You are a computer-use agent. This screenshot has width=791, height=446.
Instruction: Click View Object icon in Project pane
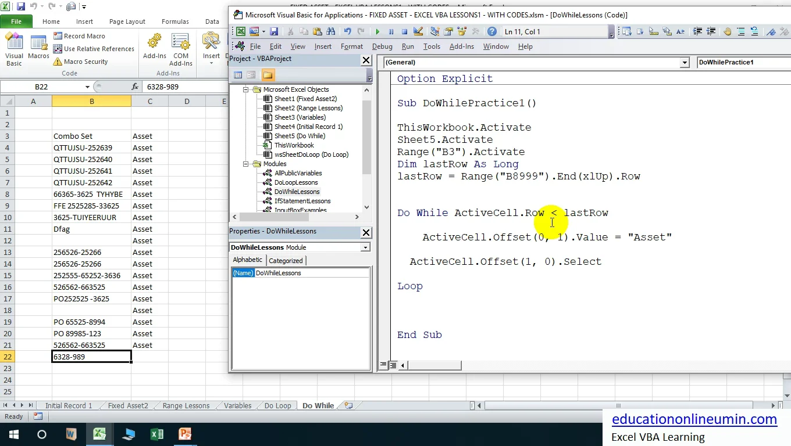coord(251,75)
